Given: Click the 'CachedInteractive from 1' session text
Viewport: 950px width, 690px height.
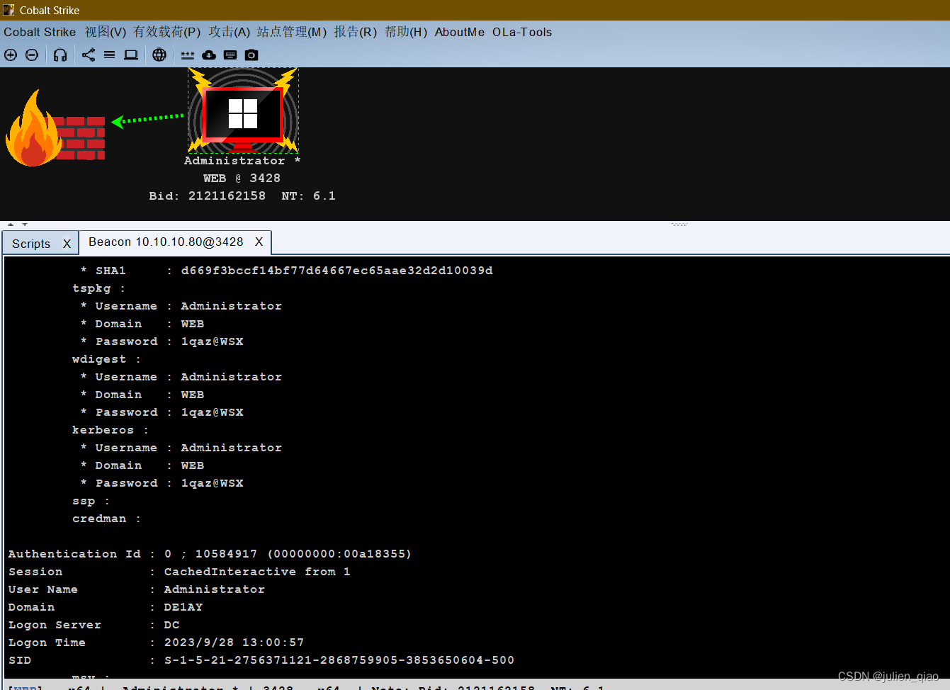Looking at the screenshot, I should click(x=257, y=572).
